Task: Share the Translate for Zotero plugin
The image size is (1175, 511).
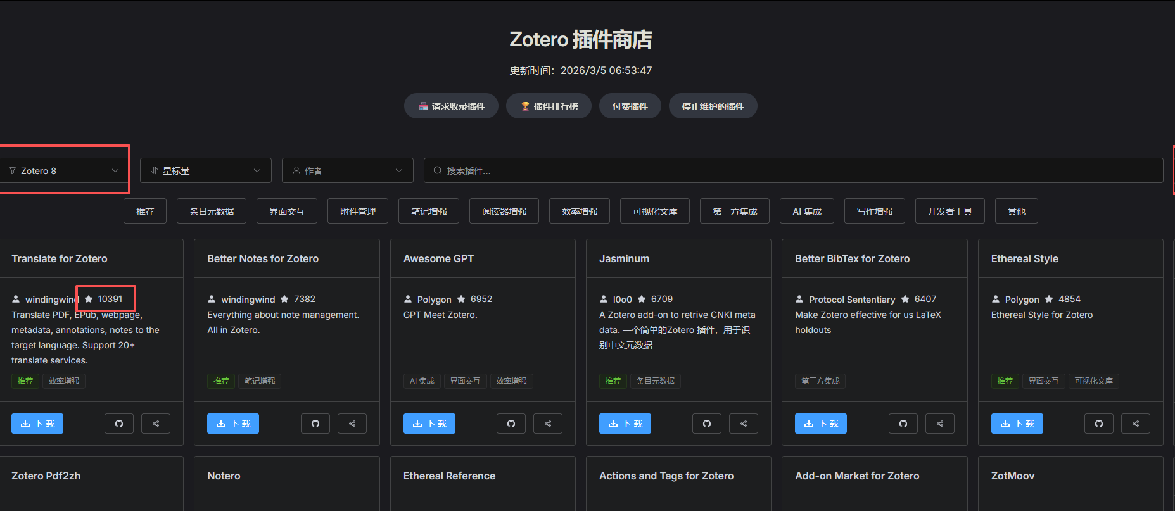Action: tap(156, 424)
